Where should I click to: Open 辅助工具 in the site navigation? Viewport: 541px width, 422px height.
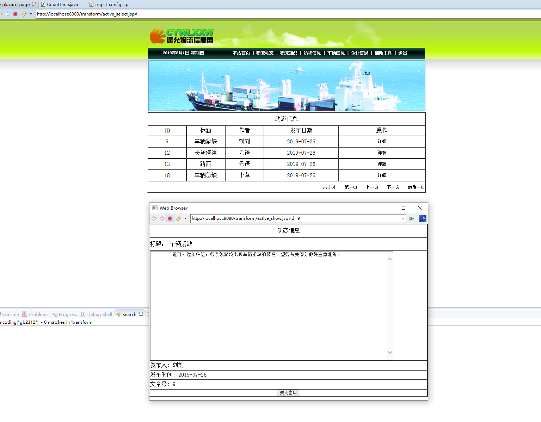(383, 53)
